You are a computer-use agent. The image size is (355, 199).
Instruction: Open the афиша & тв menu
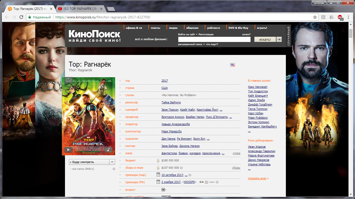(x=134, y=28)
